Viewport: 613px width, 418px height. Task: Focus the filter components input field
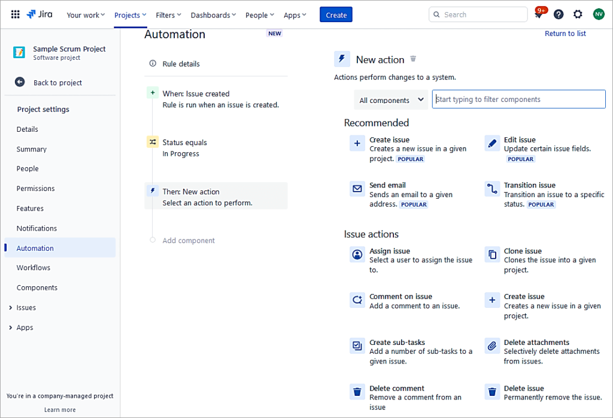[518, 99]
